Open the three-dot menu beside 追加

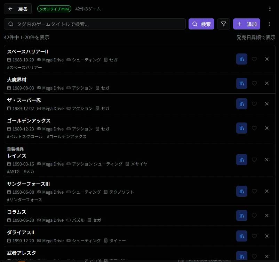[x=269, y=24]
